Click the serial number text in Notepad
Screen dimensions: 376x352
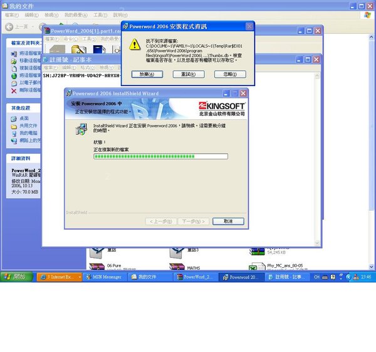tap(81, 76)
